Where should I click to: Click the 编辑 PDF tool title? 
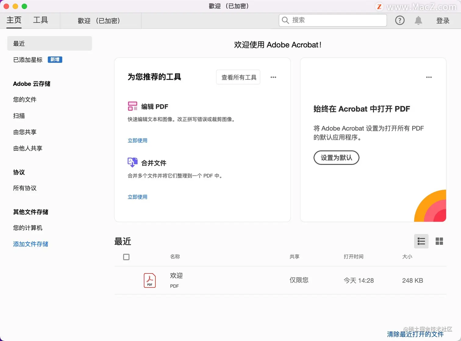pyautogui.click(x=155, y=107)
